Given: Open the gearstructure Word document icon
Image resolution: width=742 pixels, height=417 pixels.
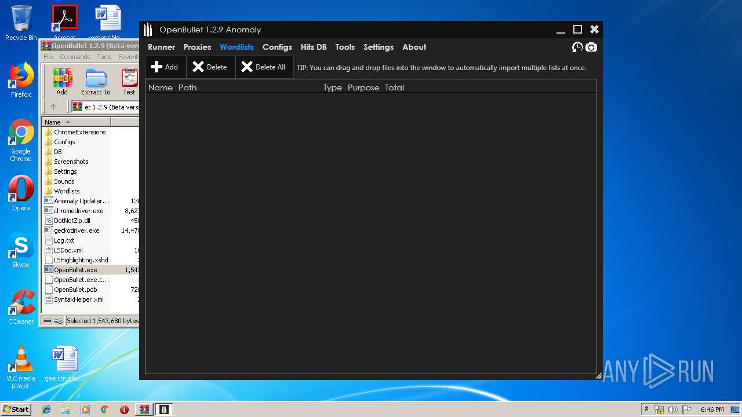Looking at the screenshot, I should click(x=64, y=364).
